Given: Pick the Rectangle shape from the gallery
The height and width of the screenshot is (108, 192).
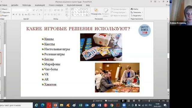Looking at the screenshot, I should (81, 9).
